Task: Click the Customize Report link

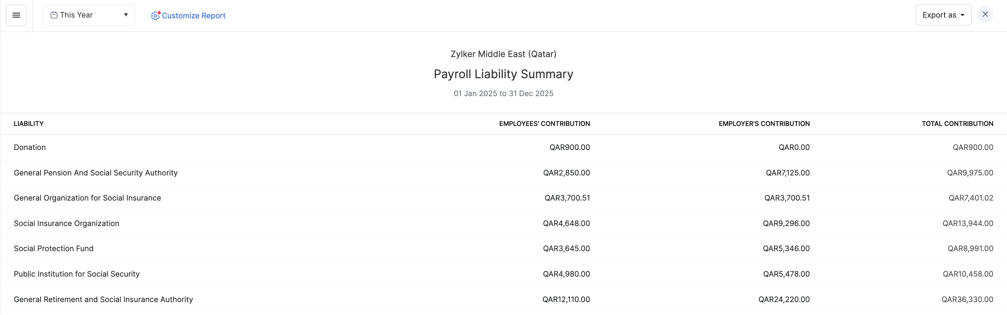Action: point(193,16)
